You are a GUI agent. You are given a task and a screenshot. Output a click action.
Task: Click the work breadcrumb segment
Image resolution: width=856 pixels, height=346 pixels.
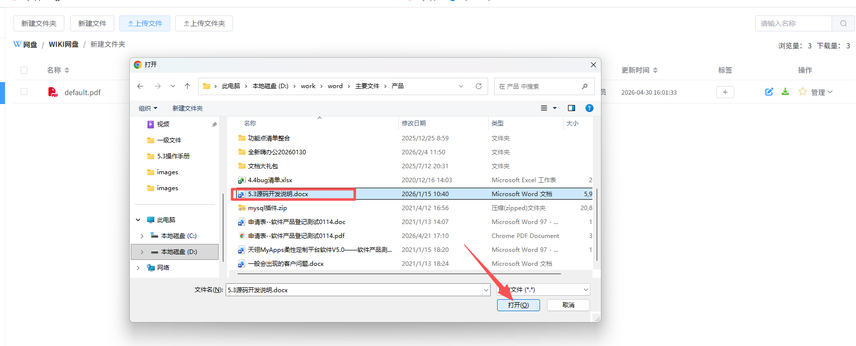click(x=308, y=86)
